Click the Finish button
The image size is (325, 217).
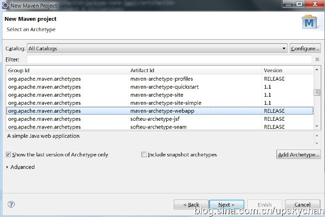pos(265,205)
